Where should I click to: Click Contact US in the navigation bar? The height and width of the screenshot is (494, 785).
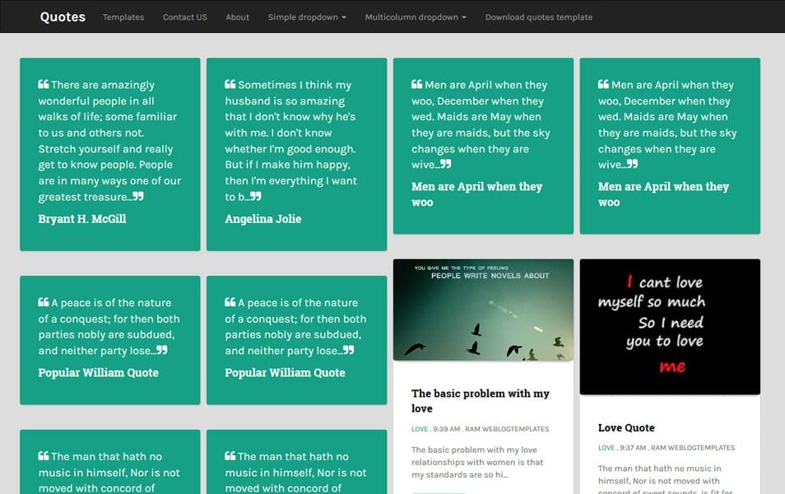click(x=184, y=16)
